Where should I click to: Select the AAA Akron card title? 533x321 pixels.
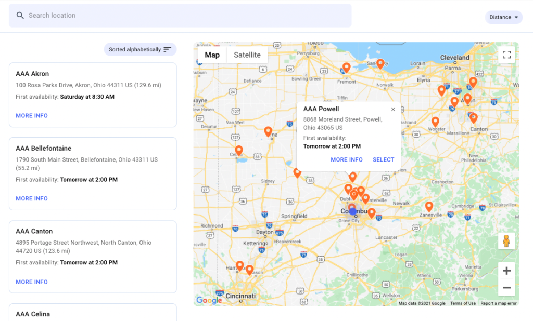pyautogui.click(x=32, y=74)
